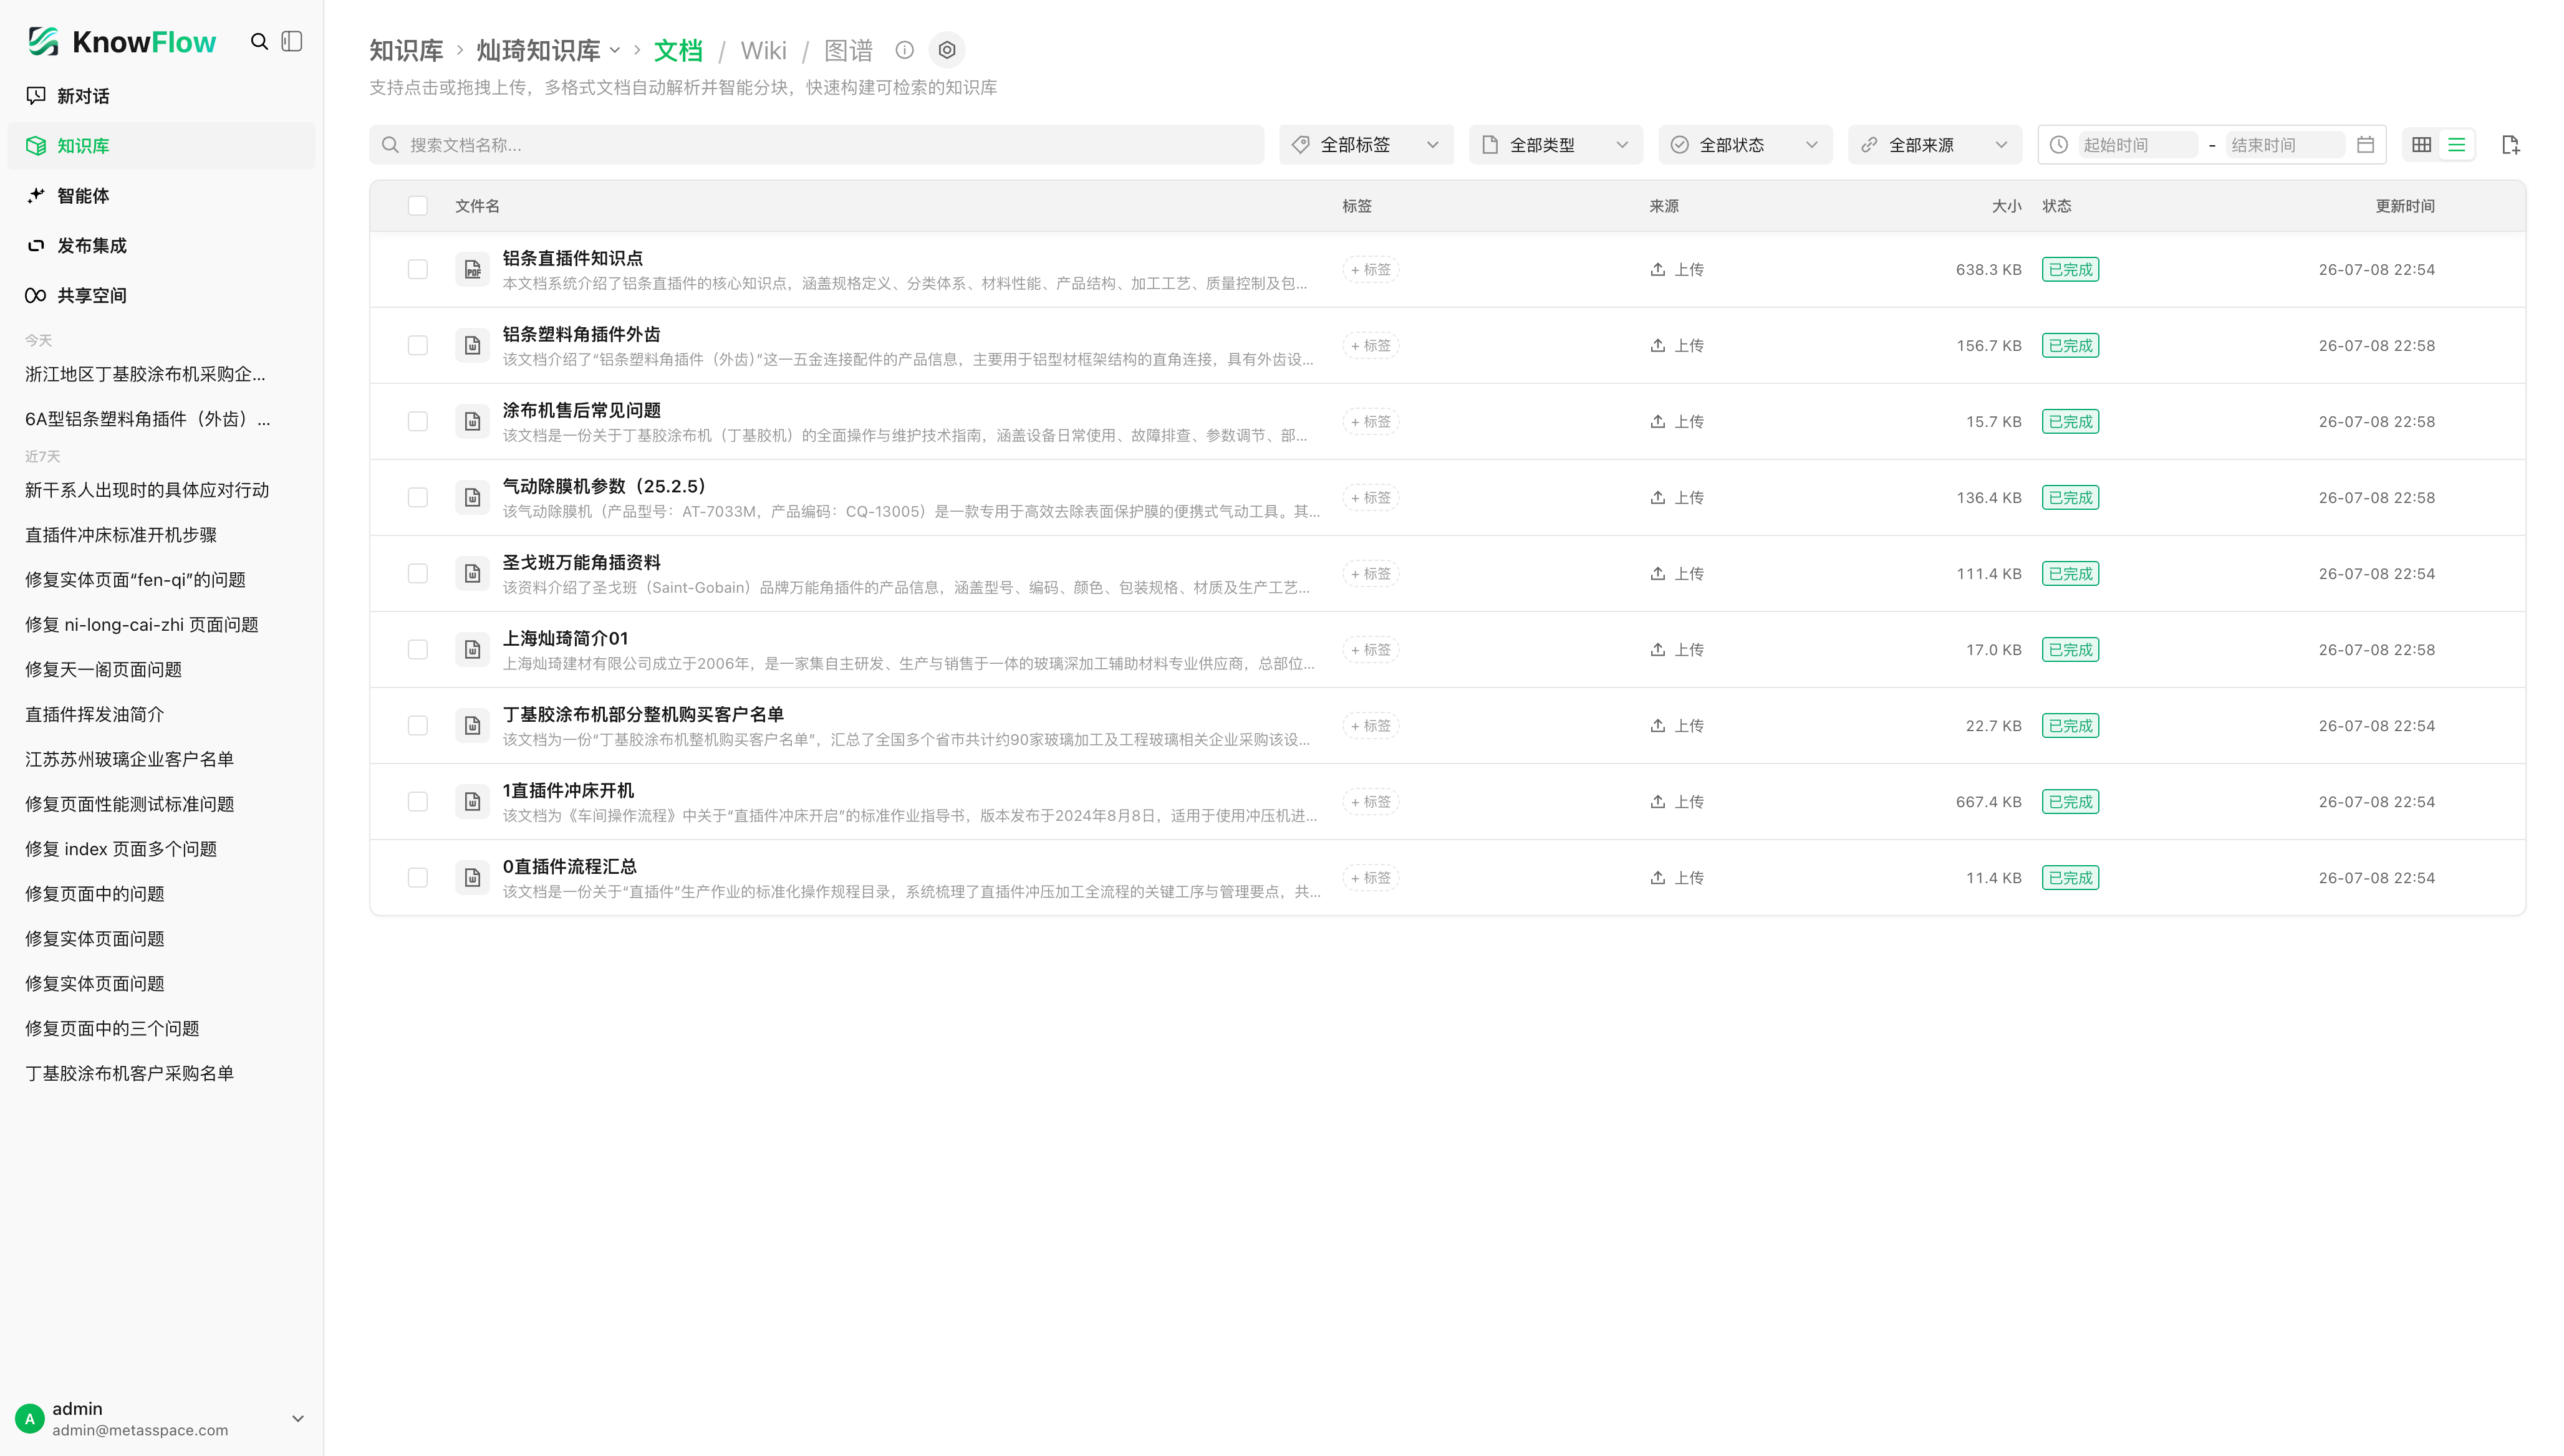Add a tag to 0直插件流程汇总
This screenshot has width=2564, height=1456.
1371,878
